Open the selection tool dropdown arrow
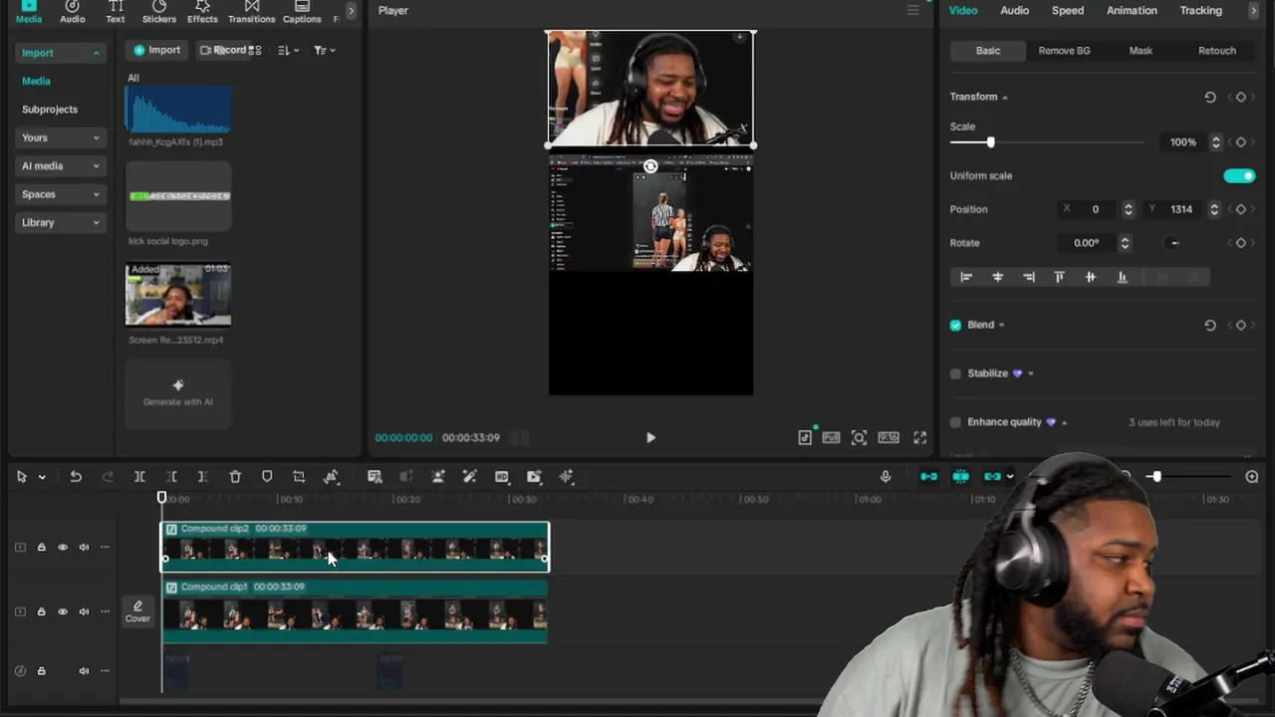This screenshot has height=717, width=1275. (42, 477)
